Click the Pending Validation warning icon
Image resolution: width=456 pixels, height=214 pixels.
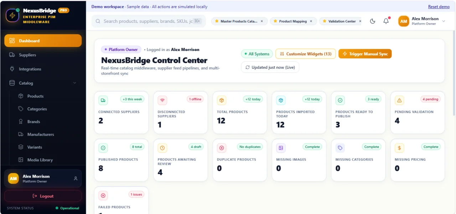[x=399, y=100]
